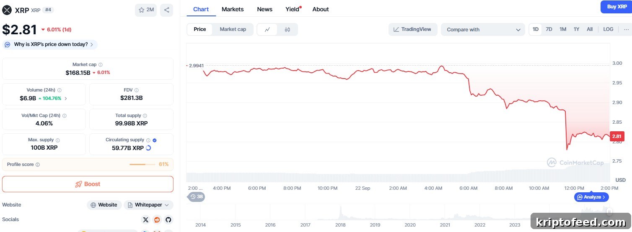The image size is (632, 232).
Task: Toggle LOG scale on chart
Action: tap(608, 29)
